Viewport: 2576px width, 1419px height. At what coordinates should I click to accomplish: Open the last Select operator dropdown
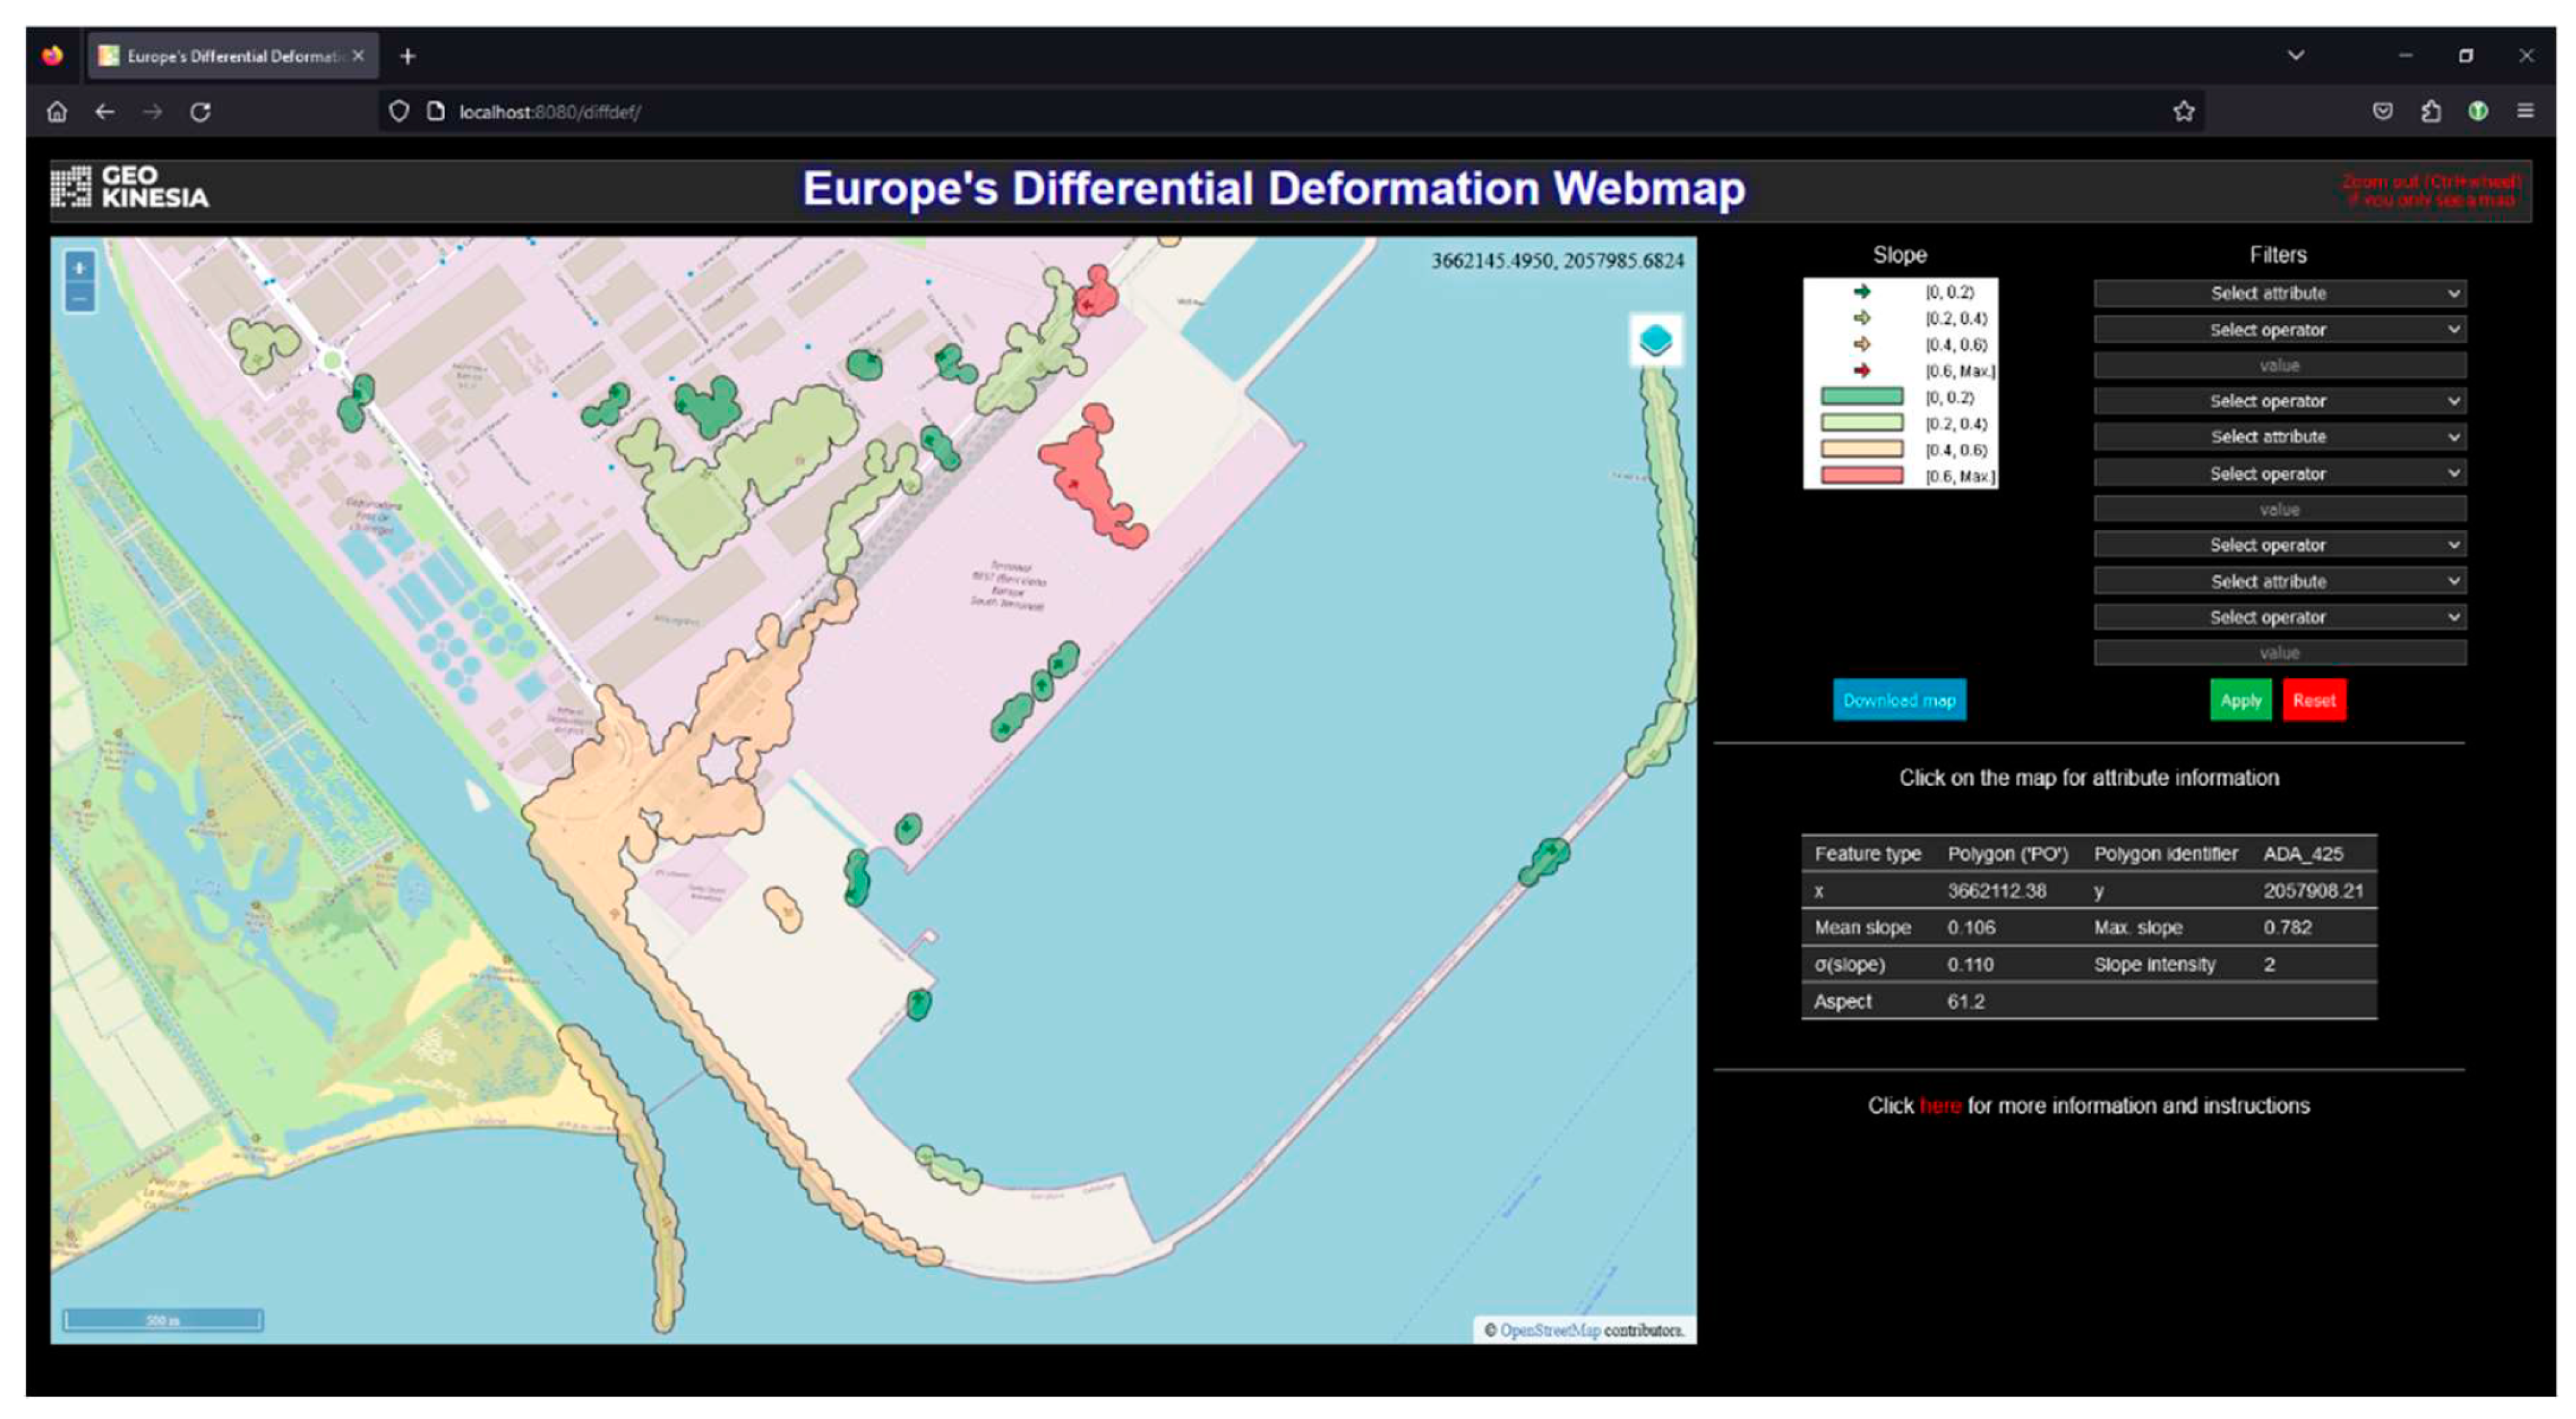pos(2279,617)
